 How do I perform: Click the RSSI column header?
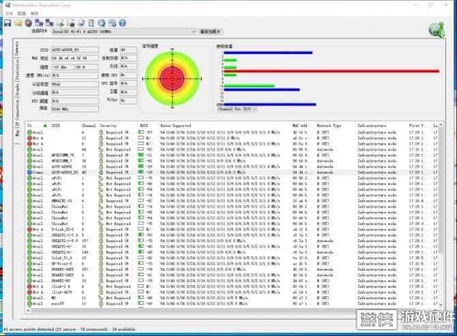(144, 126)
